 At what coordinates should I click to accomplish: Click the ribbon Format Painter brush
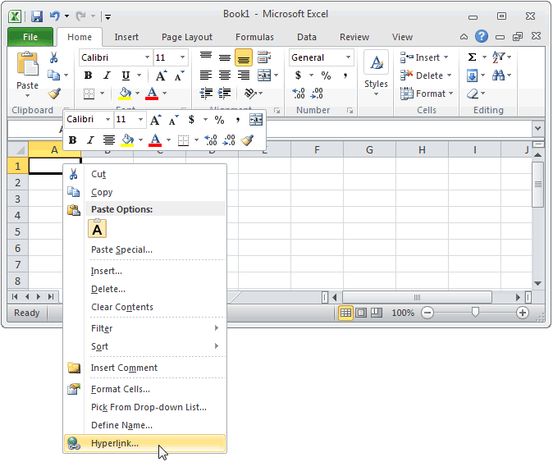54,94
